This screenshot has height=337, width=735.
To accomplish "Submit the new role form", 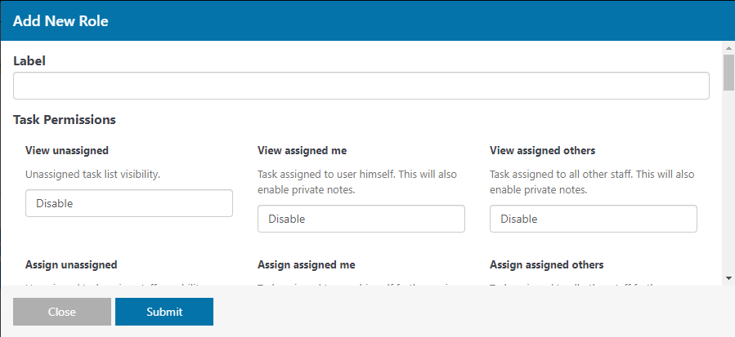I will [x=164, y=312].
